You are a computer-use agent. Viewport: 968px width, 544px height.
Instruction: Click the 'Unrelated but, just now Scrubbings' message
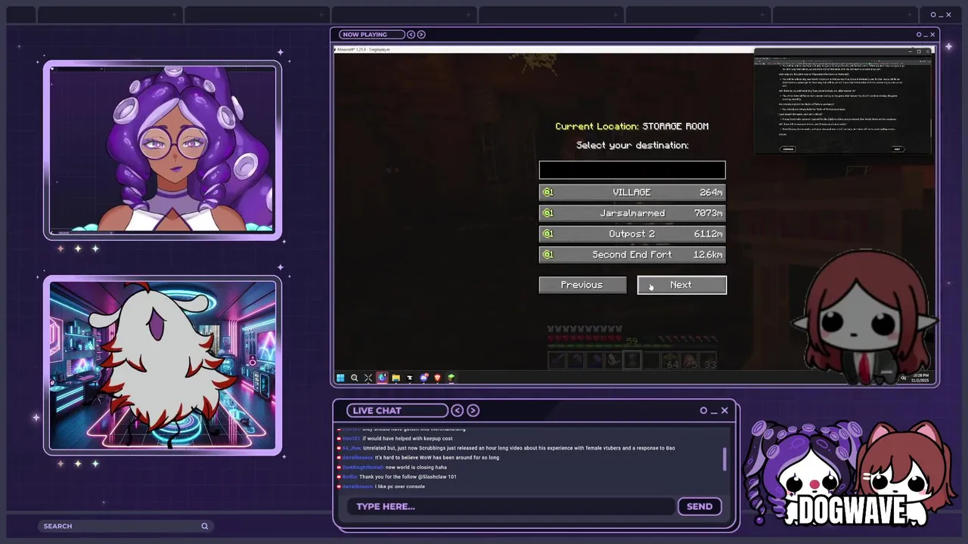[x=519, y=448]
